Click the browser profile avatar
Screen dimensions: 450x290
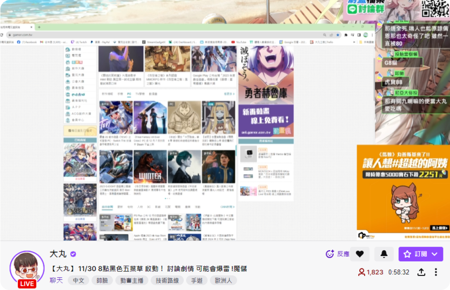366,35
